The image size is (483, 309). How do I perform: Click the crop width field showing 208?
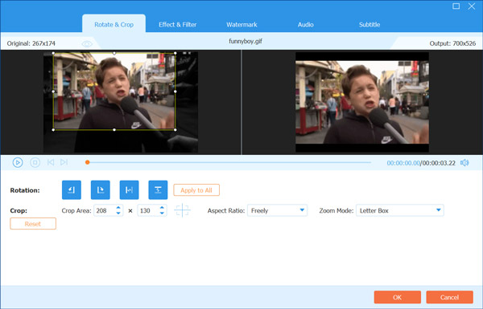pyautogui.click(x=105, y=210)
